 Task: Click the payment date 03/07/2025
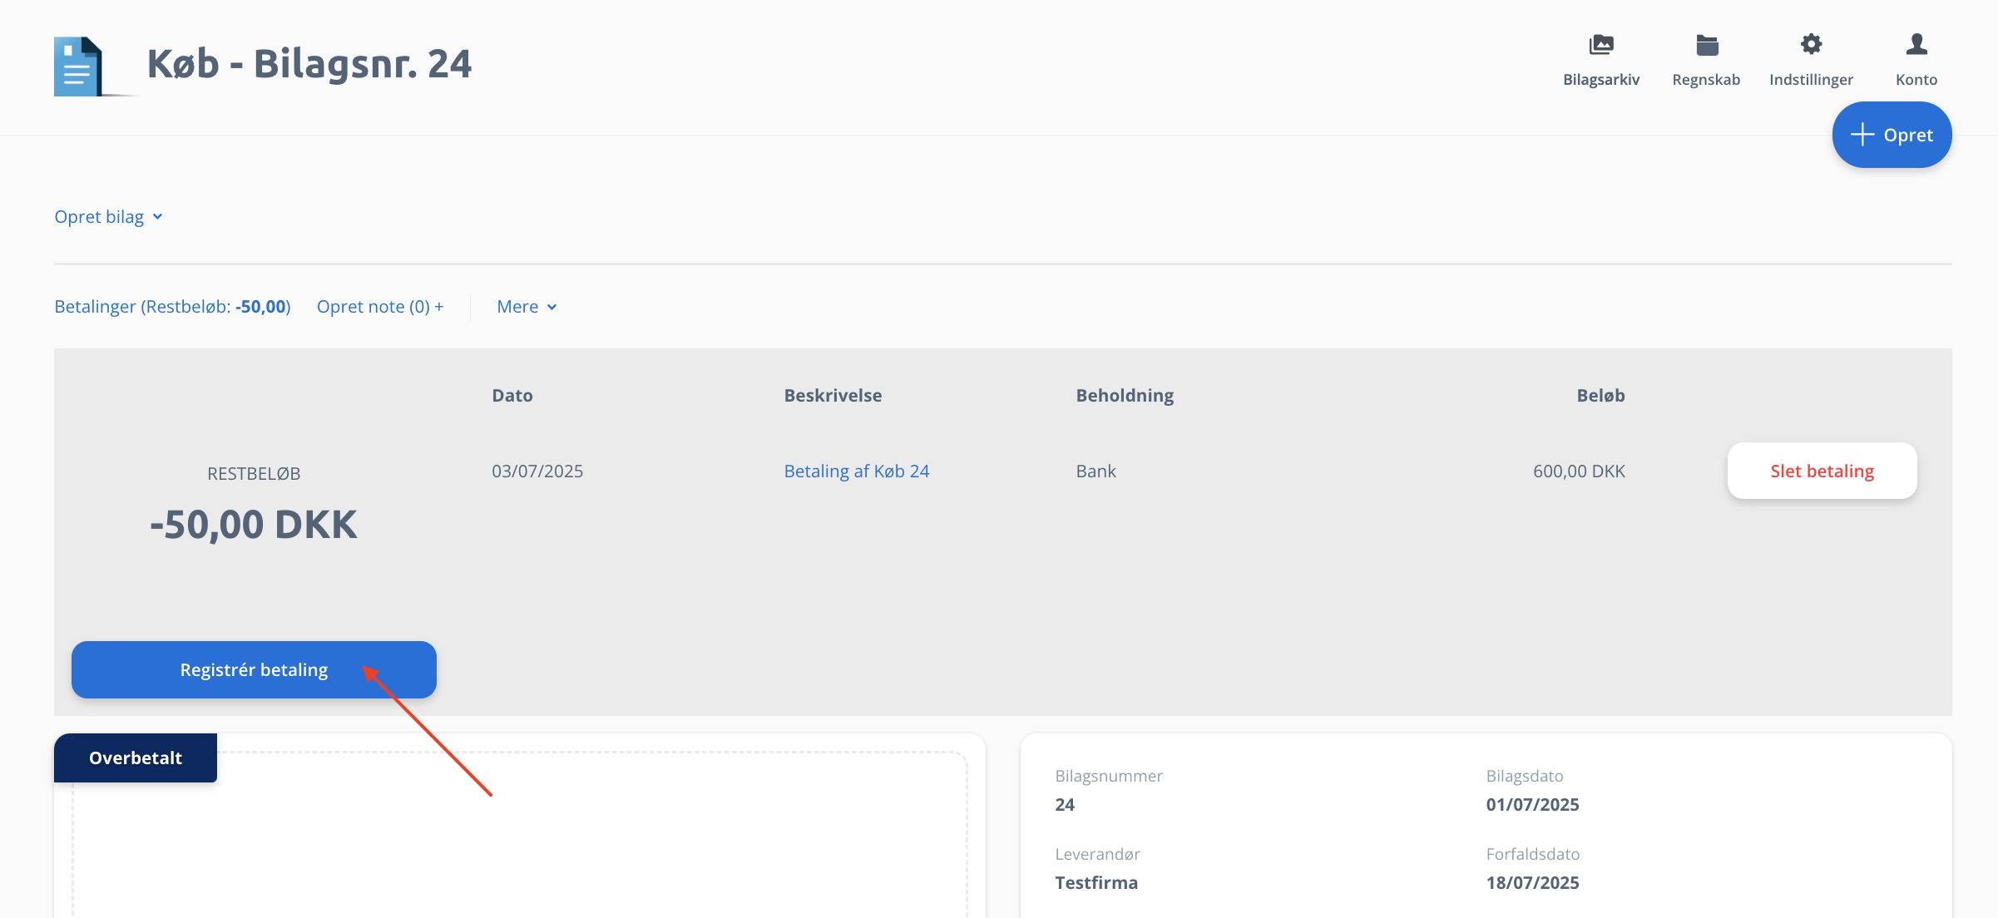click(537, 471)
